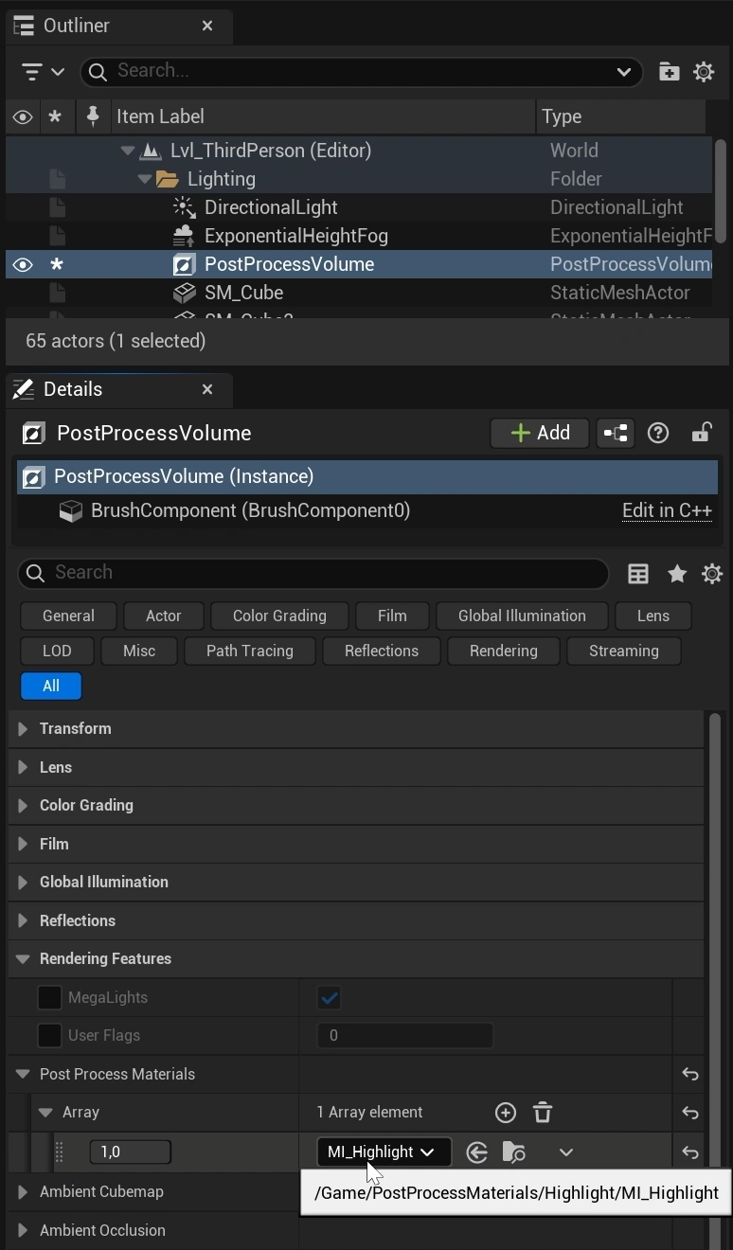733x1250 pixels.
Task: Select the All filter tab
Action: coord(51,686)
